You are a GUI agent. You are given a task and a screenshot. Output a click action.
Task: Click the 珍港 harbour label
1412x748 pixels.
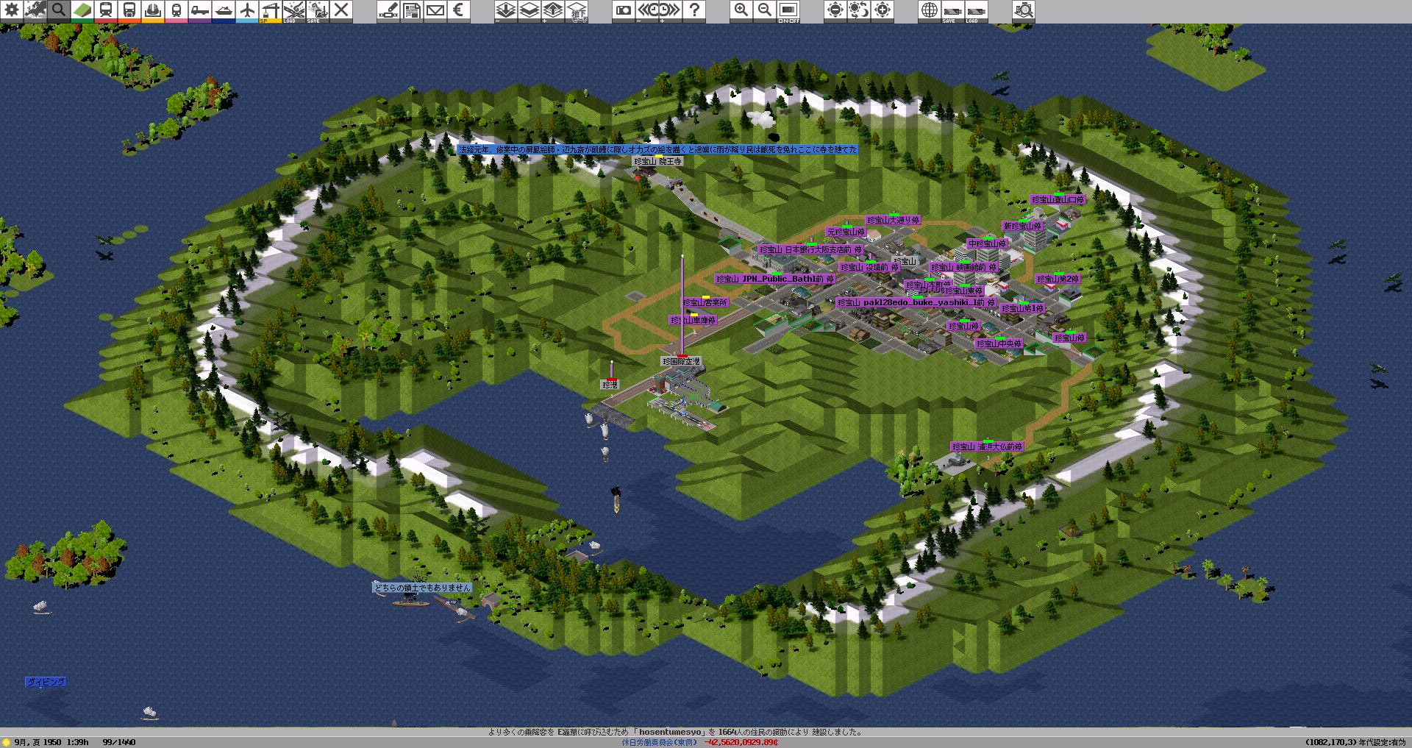[610, 385]
